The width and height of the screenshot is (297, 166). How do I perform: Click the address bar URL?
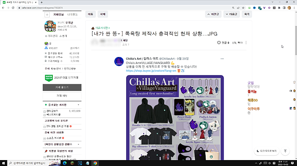(x=42, y=8)
